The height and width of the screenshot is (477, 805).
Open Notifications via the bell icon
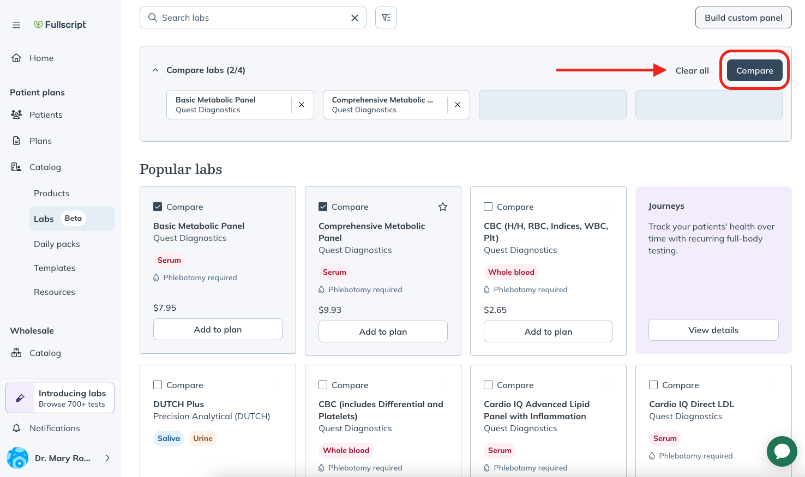coord(17,428)
